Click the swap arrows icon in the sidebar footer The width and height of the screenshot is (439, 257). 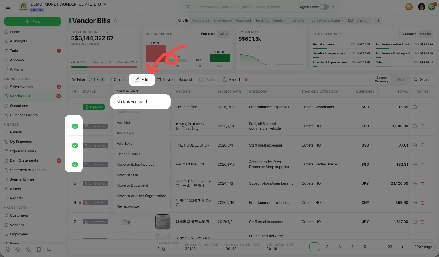(x=49, y=250)
